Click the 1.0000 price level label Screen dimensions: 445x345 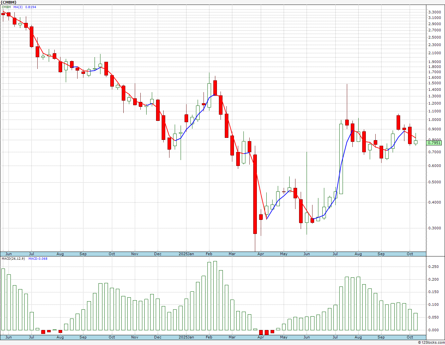pyautogui.click(x=435, y=120)
